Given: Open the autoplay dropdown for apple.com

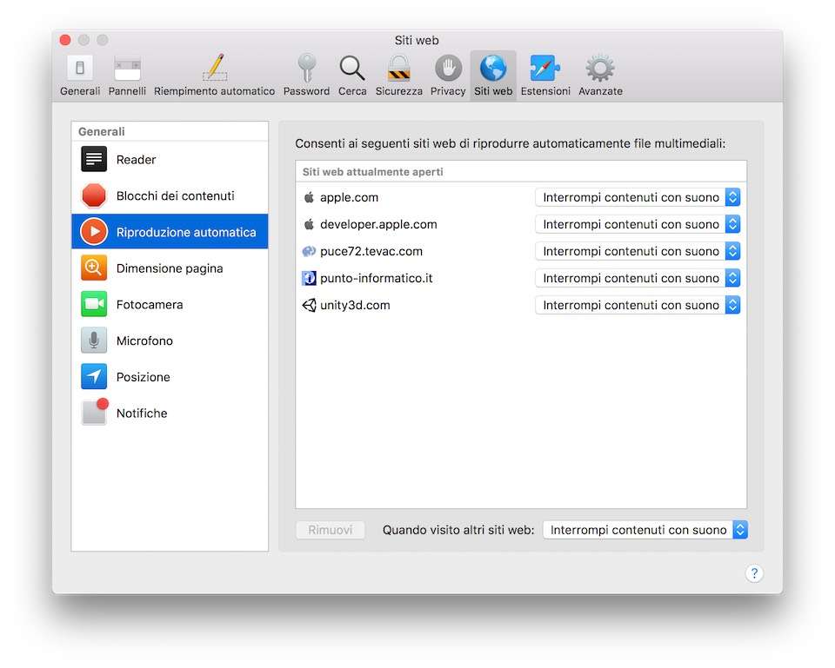Looking at the screenshot, I should pos(638,197).
